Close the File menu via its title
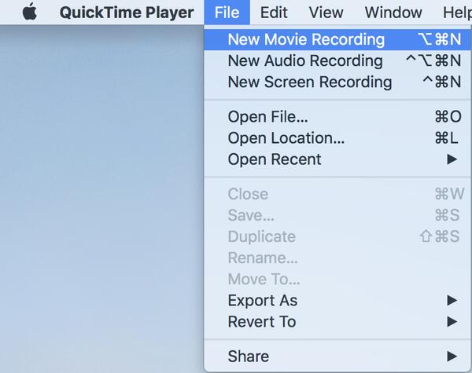This screenshot has width=472, height=373. pos(227,13)
